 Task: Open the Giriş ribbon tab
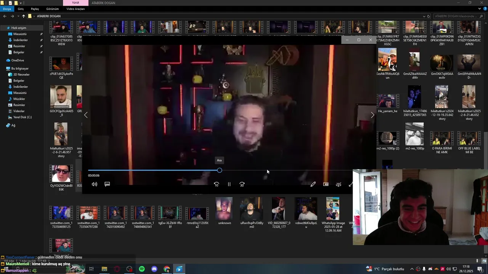[21, 9]
